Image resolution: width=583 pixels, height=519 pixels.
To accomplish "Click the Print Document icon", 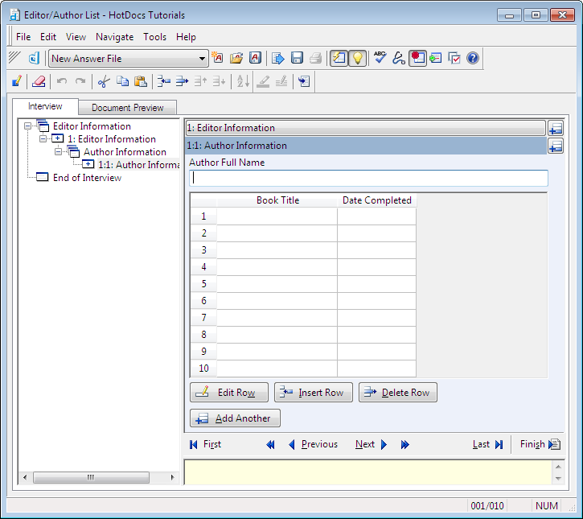I will coord(316,58).
